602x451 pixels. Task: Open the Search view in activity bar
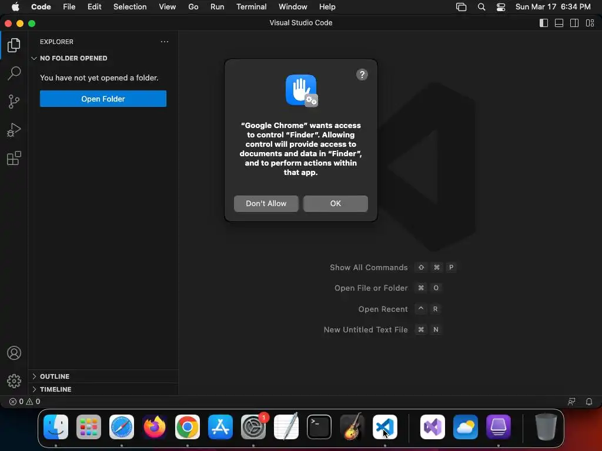[14, 73]
